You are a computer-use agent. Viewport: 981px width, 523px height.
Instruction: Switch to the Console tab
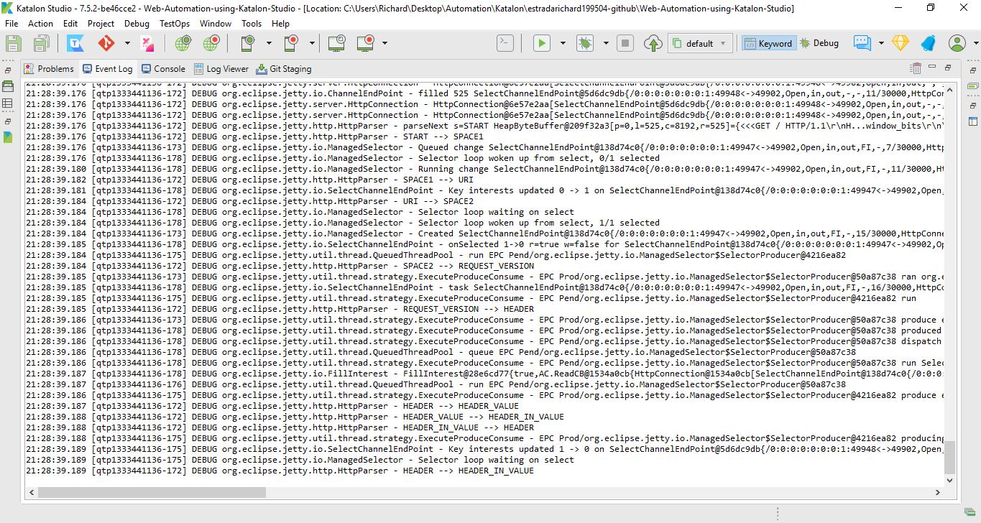pos(163,69)
